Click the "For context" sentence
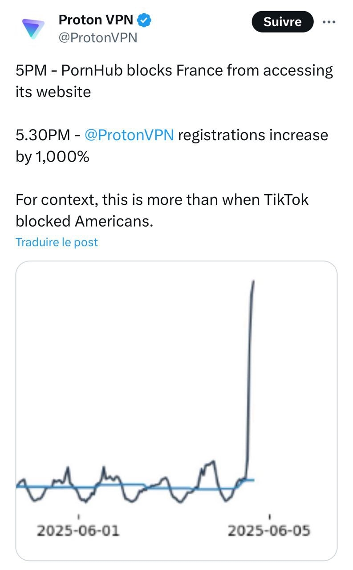Viewport: 353px width, 570px height. [162, 199]
